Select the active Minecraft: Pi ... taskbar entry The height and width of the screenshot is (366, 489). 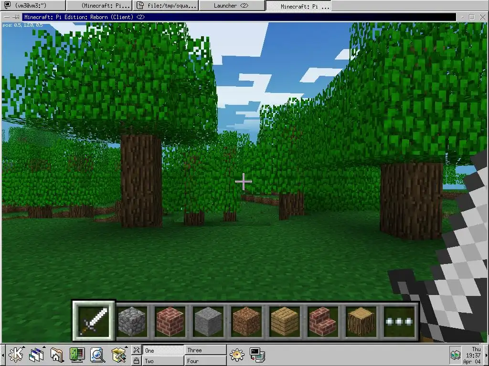pos(298,6)
